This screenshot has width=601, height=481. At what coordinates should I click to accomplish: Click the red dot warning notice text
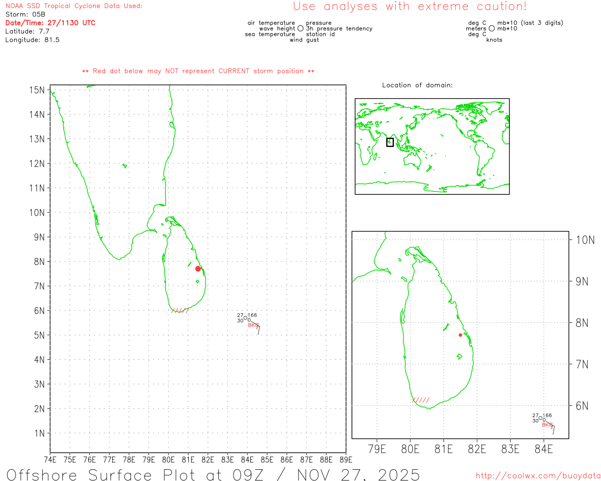[198, 71]
